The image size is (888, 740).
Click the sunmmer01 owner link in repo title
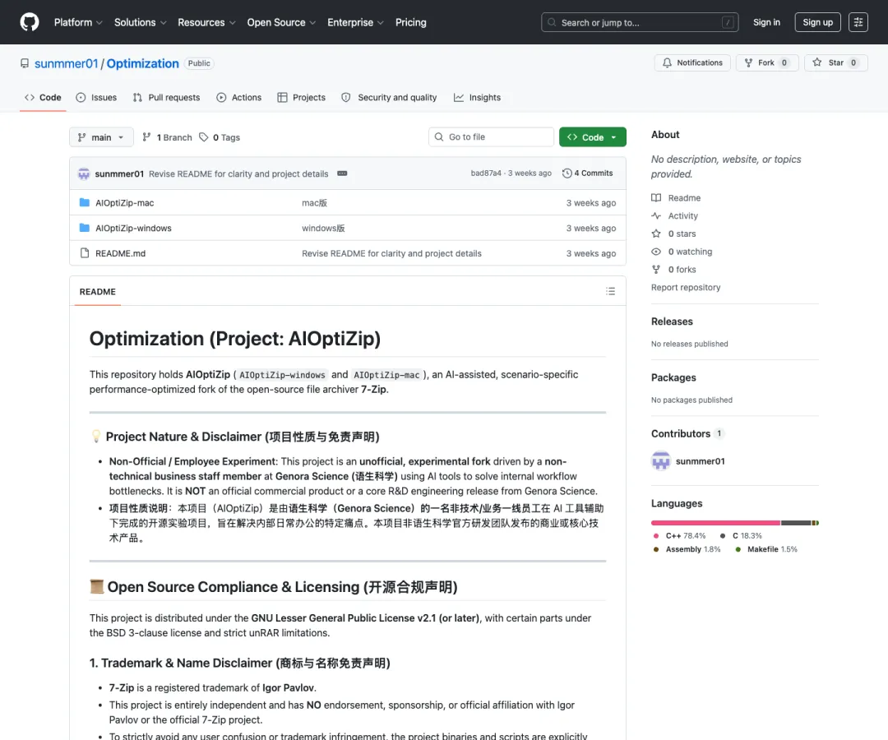tap(67, 63)
